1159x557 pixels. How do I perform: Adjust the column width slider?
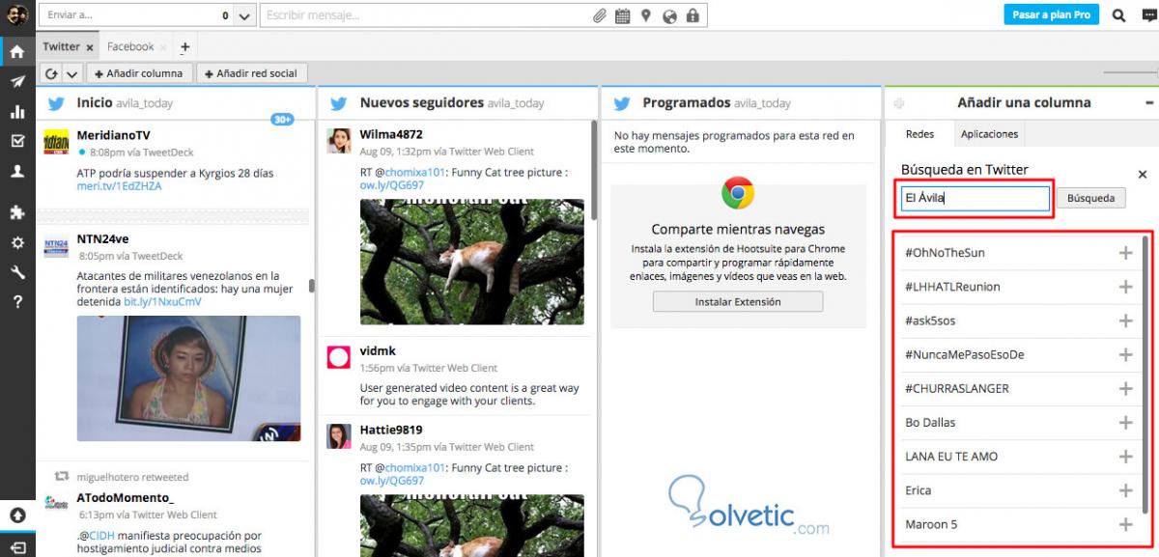pos(1130,73)
